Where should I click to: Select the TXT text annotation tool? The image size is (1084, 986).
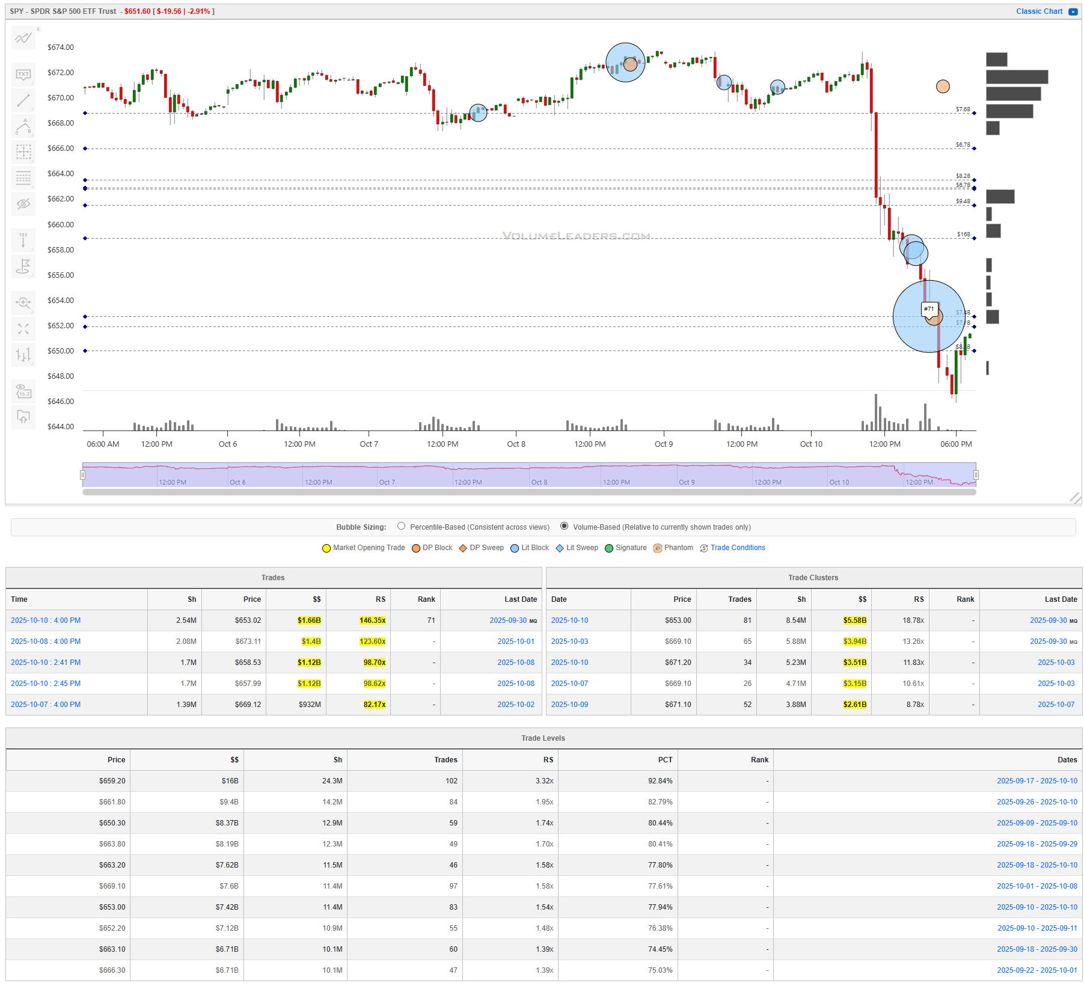click(23, 75)
